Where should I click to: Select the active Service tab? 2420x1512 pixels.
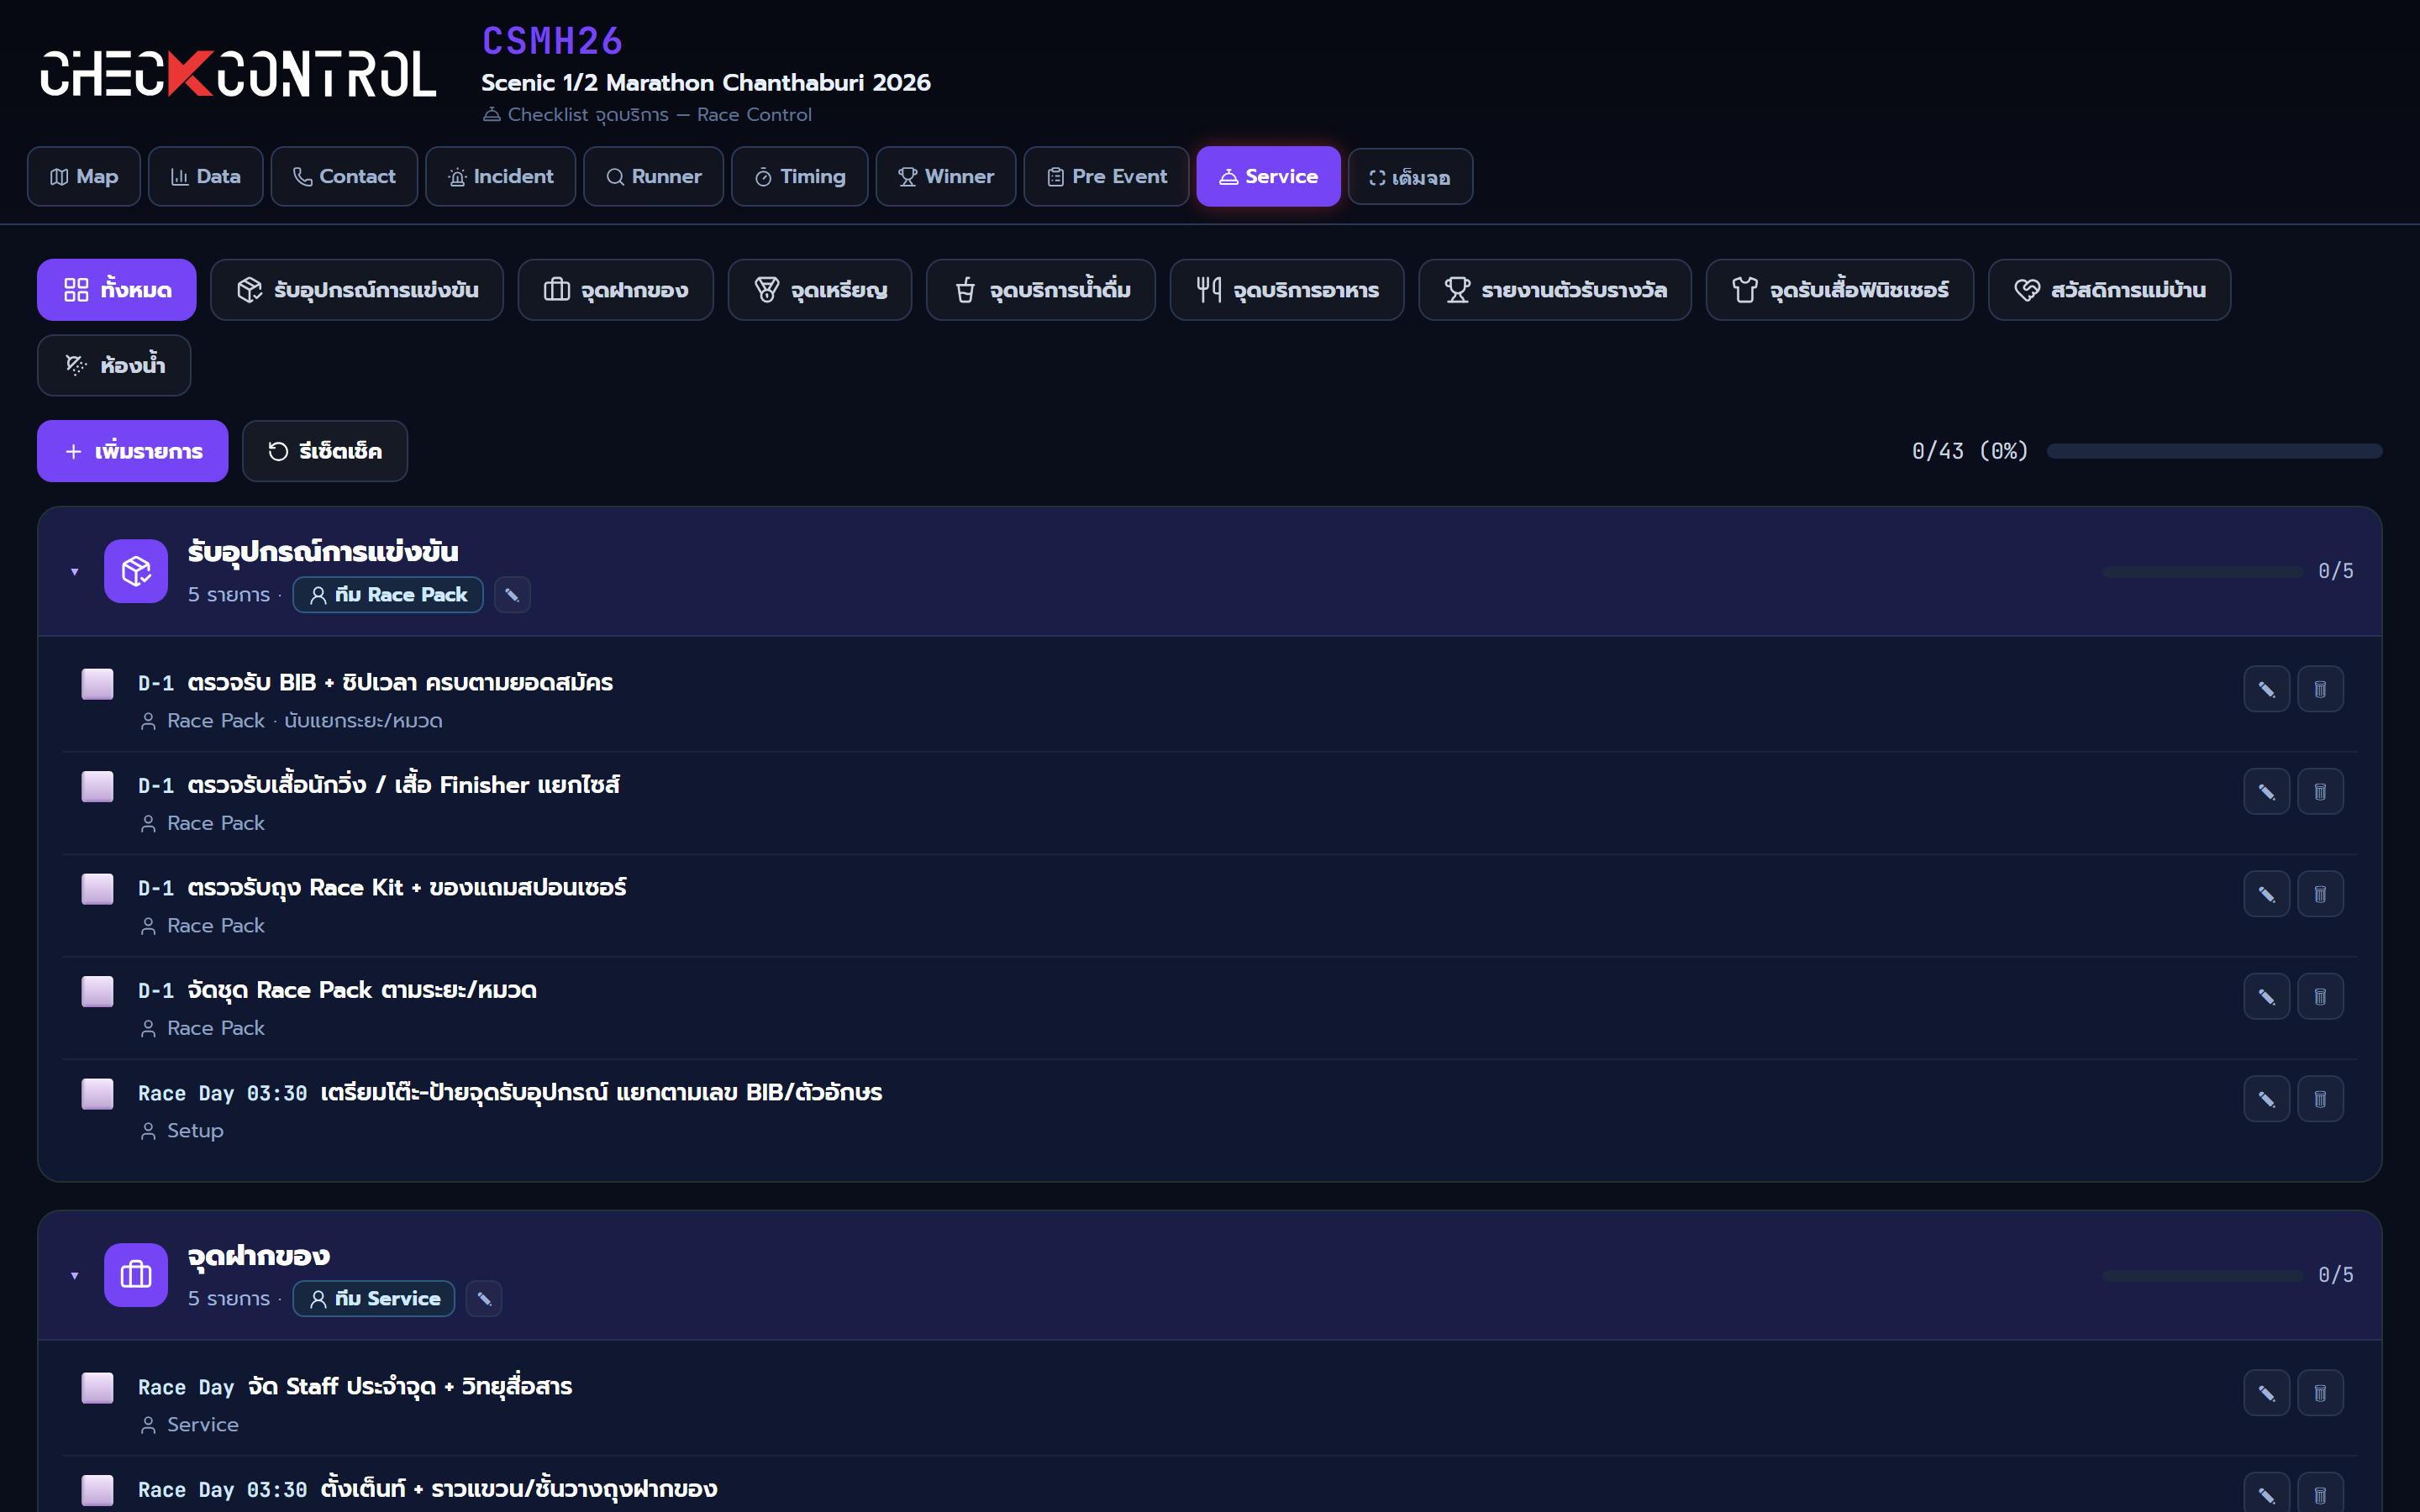(1268, 177)
